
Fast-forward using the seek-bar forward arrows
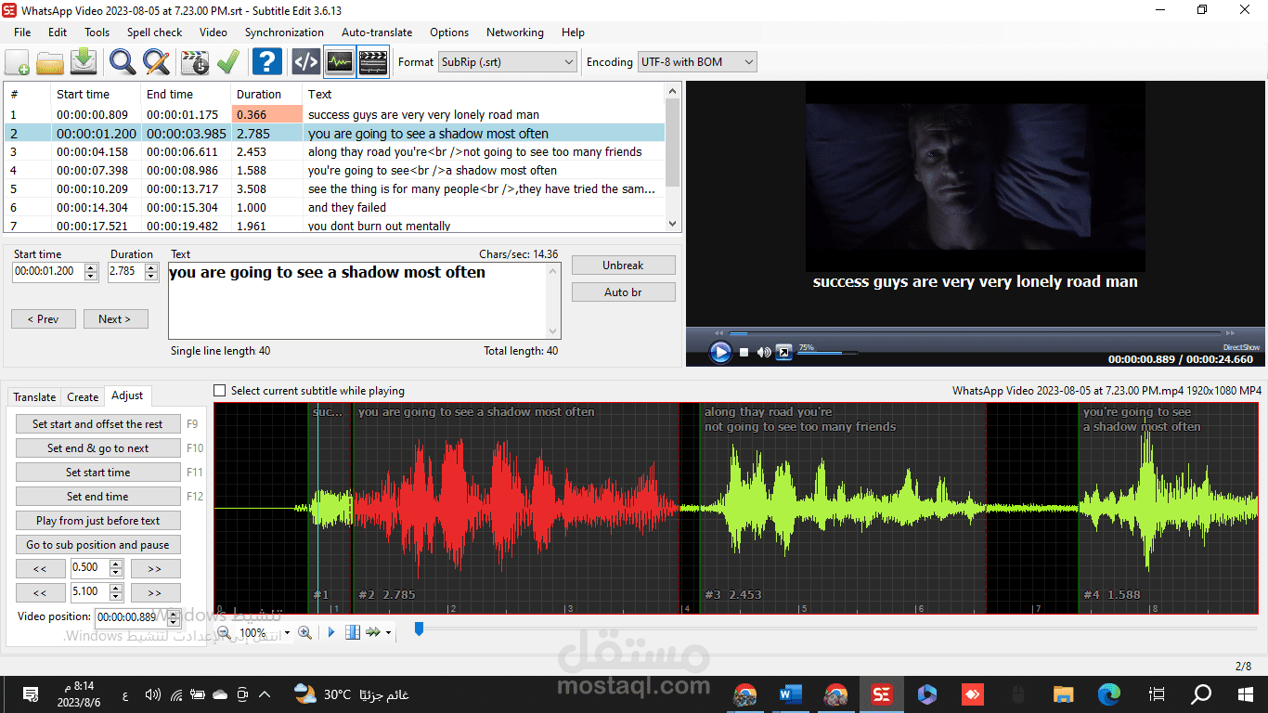[1231, 332]
